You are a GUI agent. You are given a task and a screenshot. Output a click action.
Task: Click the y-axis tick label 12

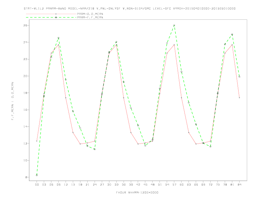(25, 144)
